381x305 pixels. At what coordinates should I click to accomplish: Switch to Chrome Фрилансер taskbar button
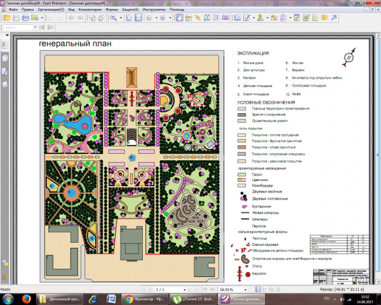(144, 299)
